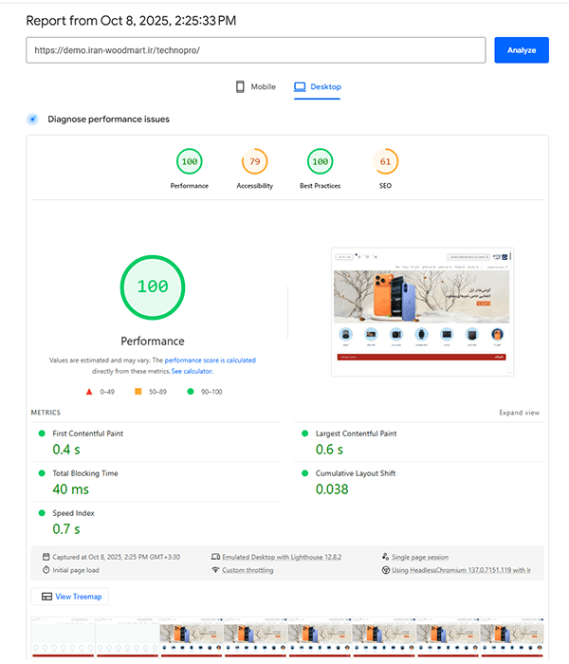
Task: Select the Performance score gauge at top
Action: (x=190, y=162)
